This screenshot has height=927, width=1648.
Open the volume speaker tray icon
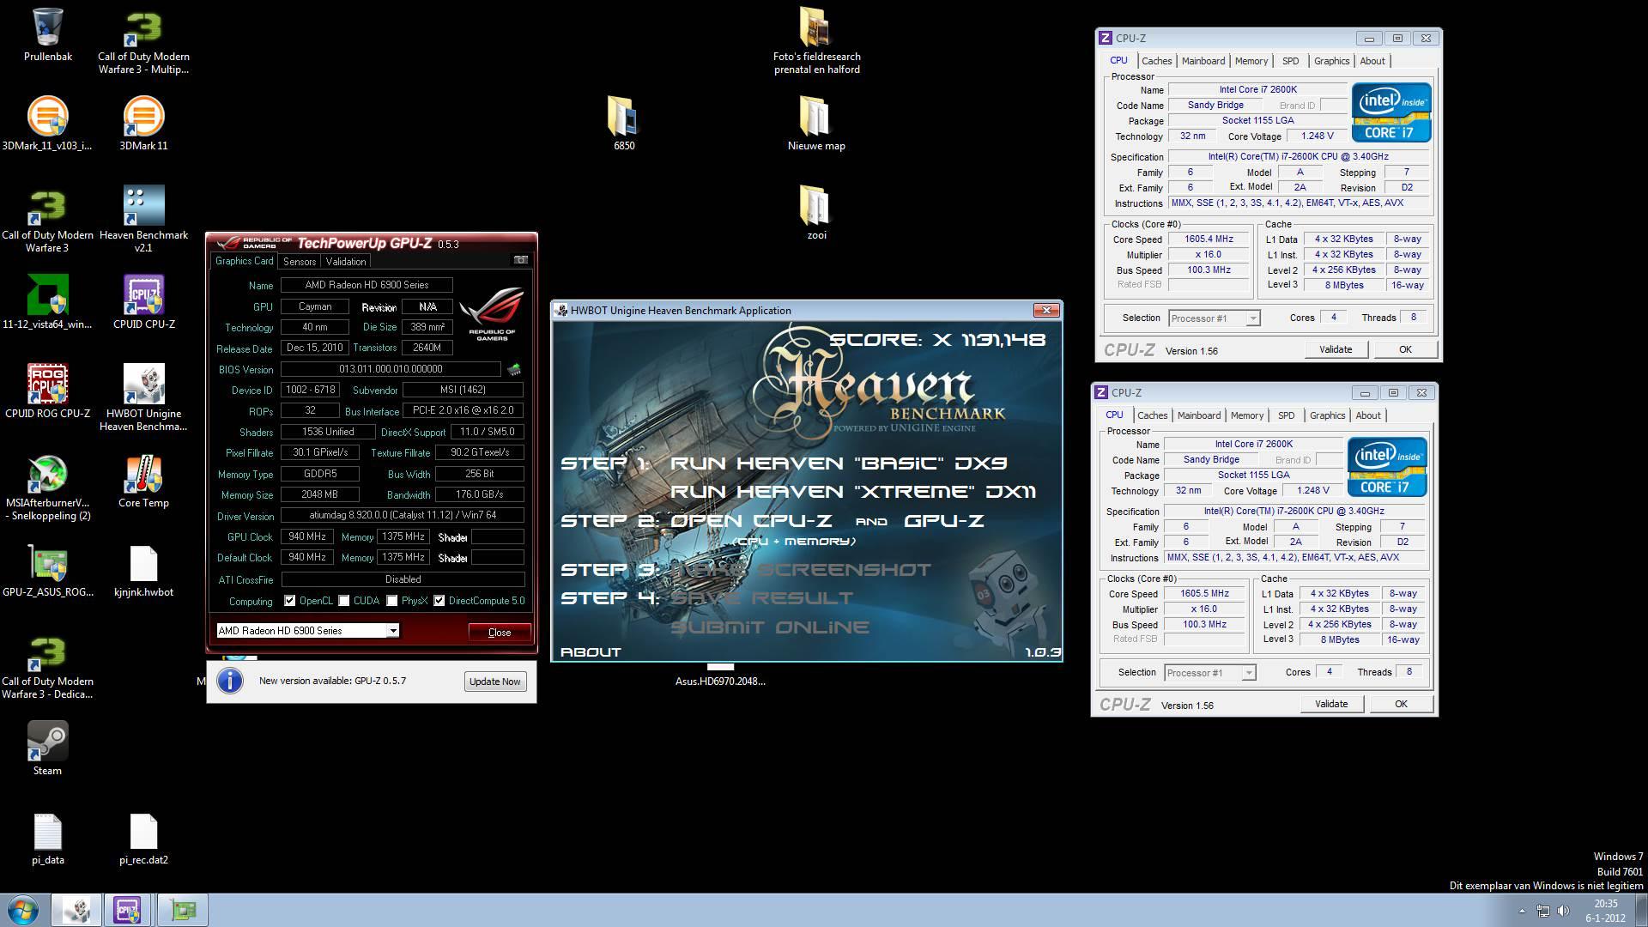[x=1563, y=910]
